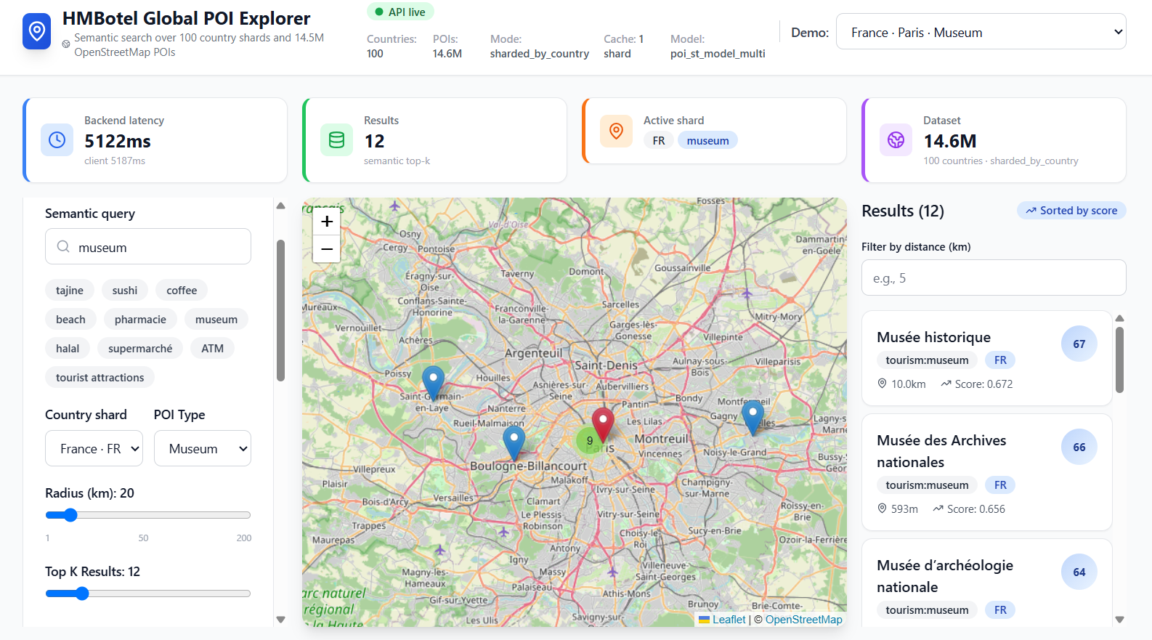Screen dimensions: 1152x640
Task: Click the Musée d'archéologie nationale title
Action: (x=945, y=576)
